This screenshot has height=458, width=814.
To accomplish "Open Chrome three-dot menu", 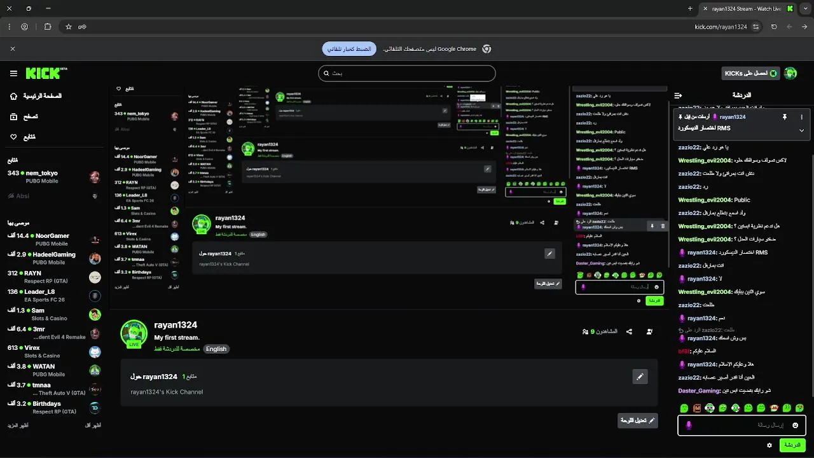I will tap(8, 27).
